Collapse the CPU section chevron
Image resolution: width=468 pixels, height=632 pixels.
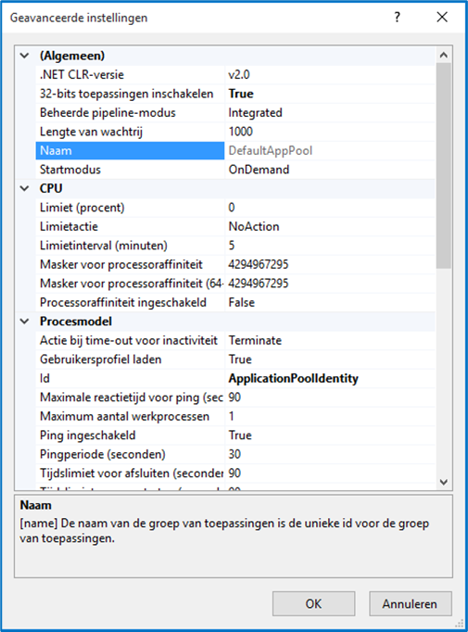click(25, 188)
